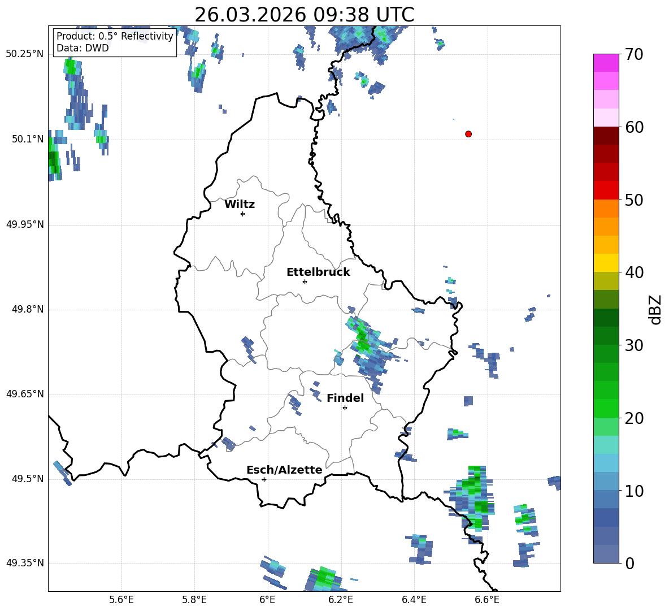
Task: Click the red radar station dot
Action: pyautogui.click(x=468, y=134)
